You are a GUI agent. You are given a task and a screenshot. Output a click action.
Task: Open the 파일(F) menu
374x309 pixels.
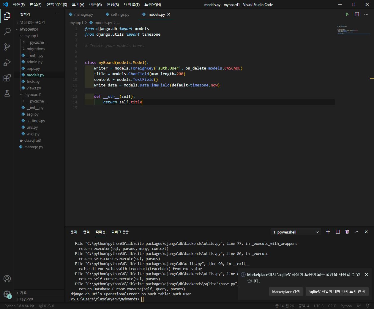coord(19,4)
